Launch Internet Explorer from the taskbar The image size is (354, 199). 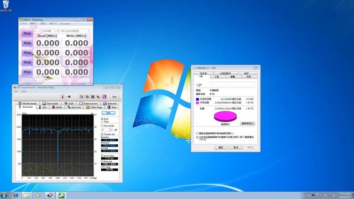click(x=15, y=195)
